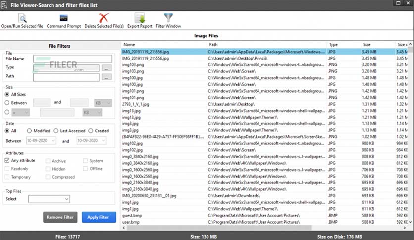Uncheck the Any attribute checkbox

coord(7,160)
